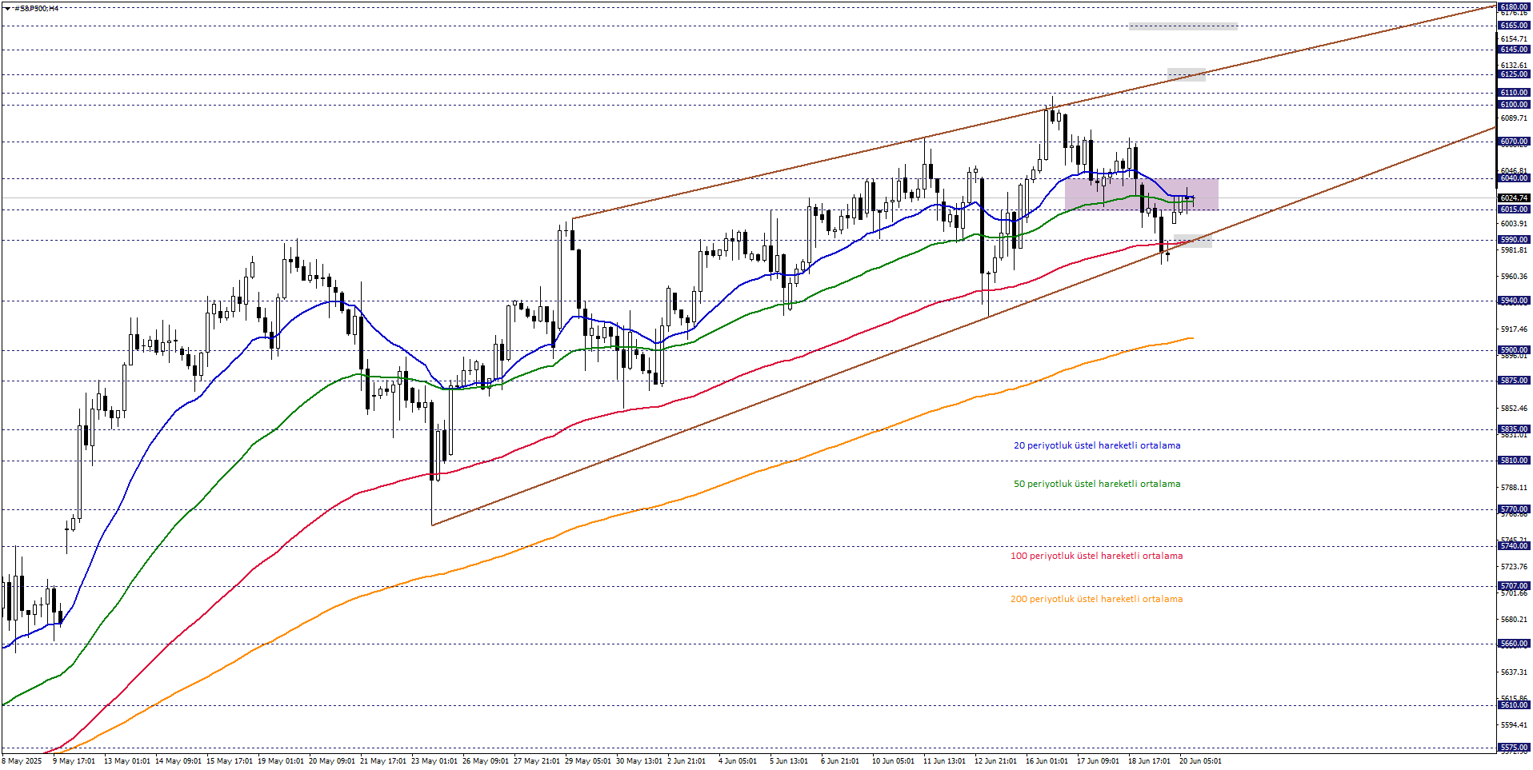This screenshot has width=1533, height=770.
Task: Click the 12 Jun 21:01 time axis label
Action: click(995, 761)
